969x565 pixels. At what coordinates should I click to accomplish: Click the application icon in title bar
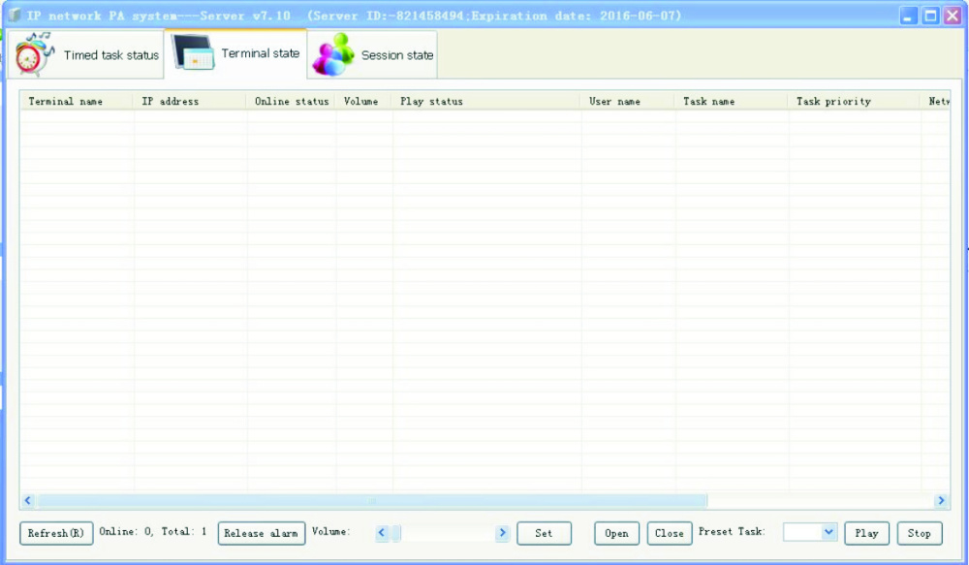16,16
